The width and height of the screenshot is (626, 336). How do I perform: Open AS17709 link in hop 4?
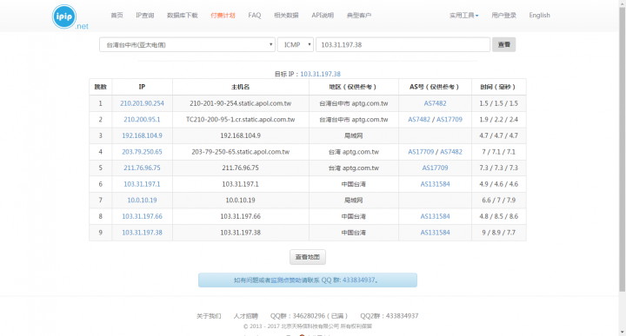pos(421,151)
